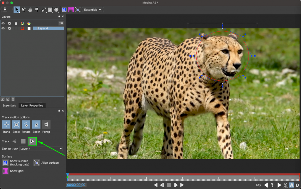The width and height of the screenshot is (301, 189).
Task: Open the Essentials workspace dropdown
Action: [92, 9]
